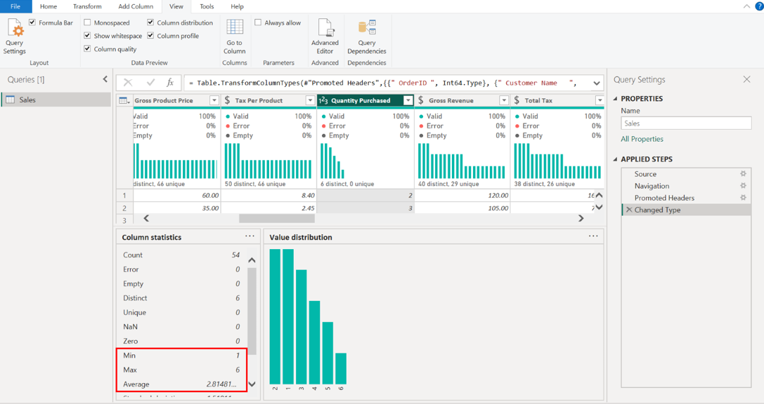Click the gear icon next to Source step

point(743,174)
